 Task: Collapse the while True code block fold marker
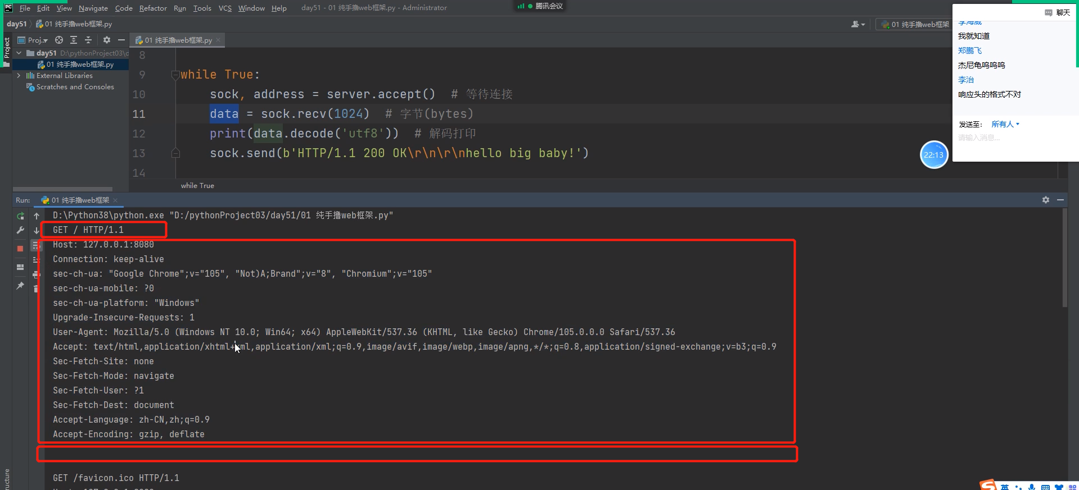[x=175, y=75]
